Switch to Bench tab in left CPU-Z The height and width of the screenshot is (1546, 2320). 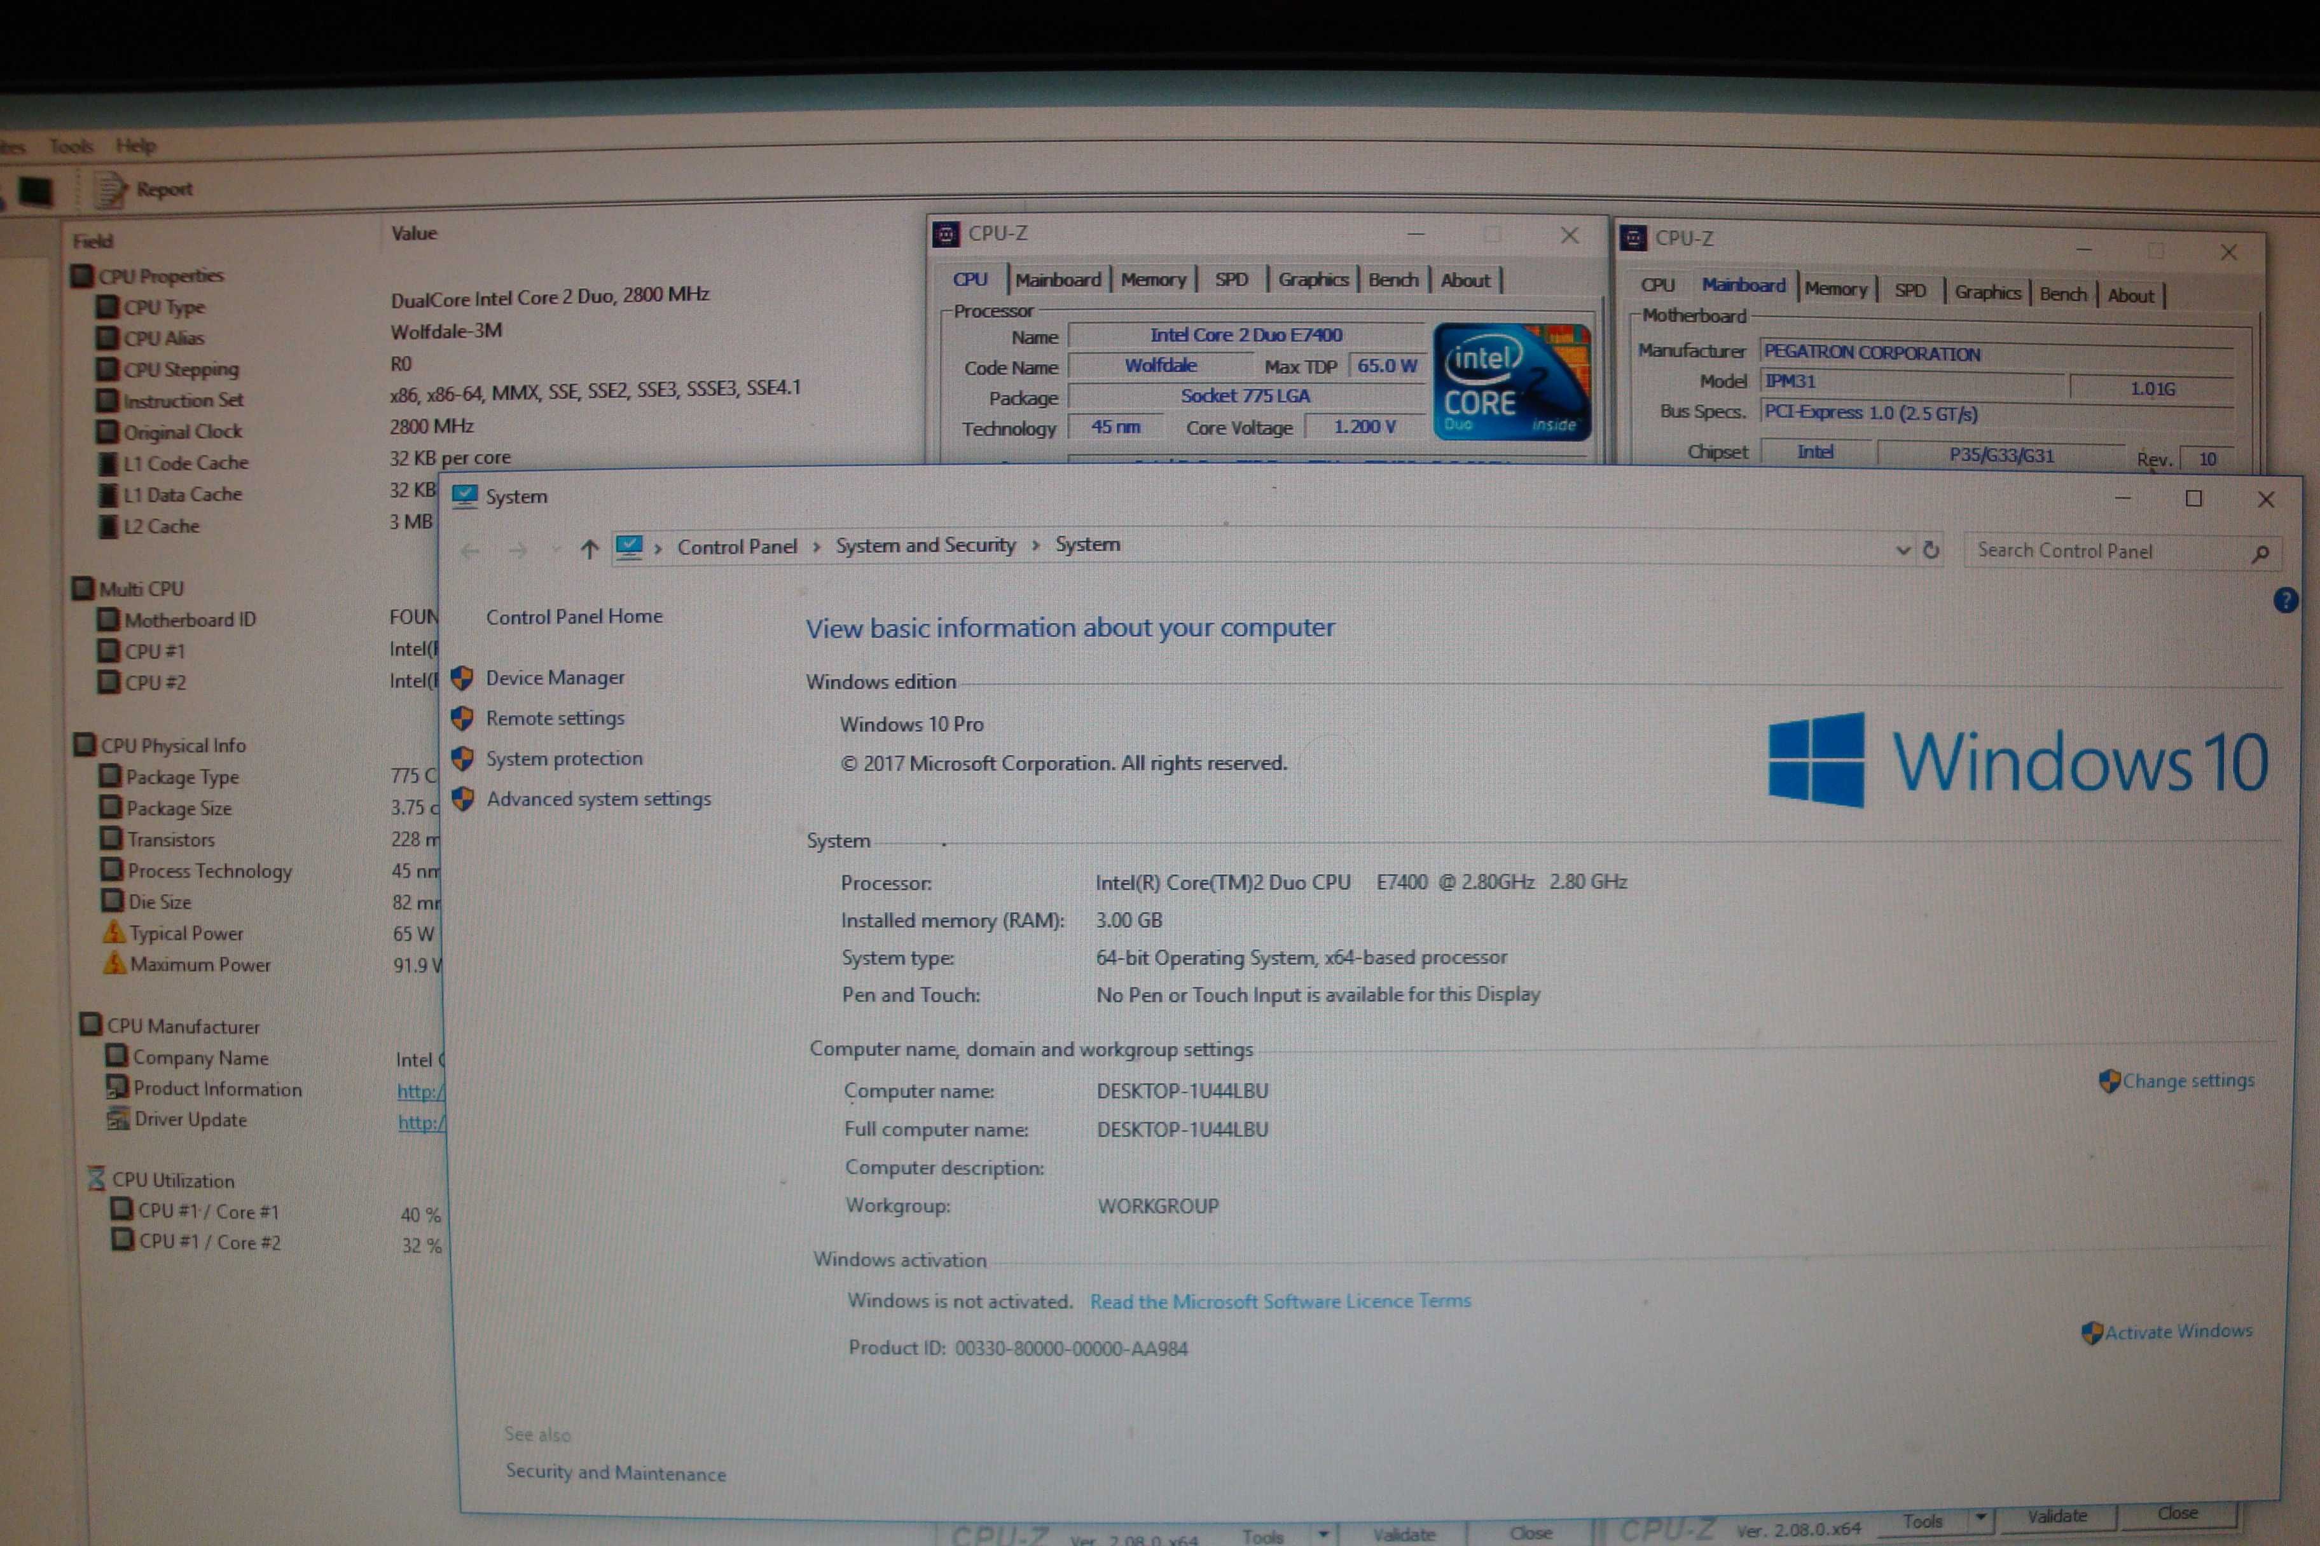tap(1393, 280)
